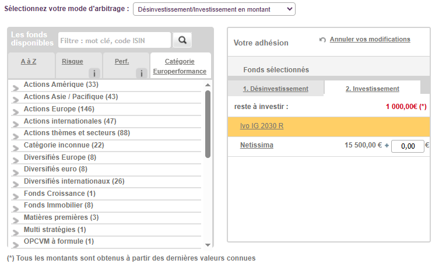Open the 2. Investissement tab
This screenshot has width=446, height=267.
click(x=372, y=89)
